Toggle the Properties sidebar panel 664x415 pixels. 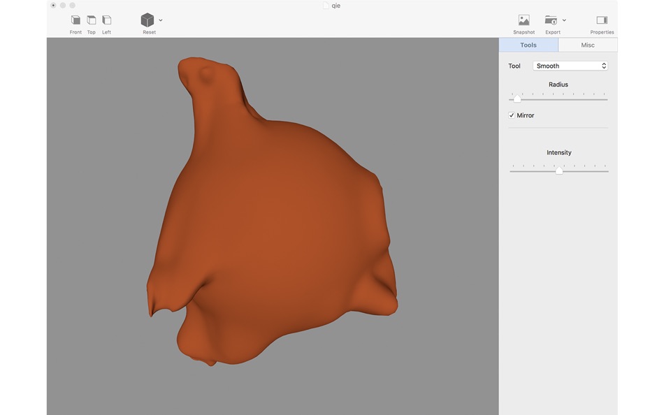point(601,20)
